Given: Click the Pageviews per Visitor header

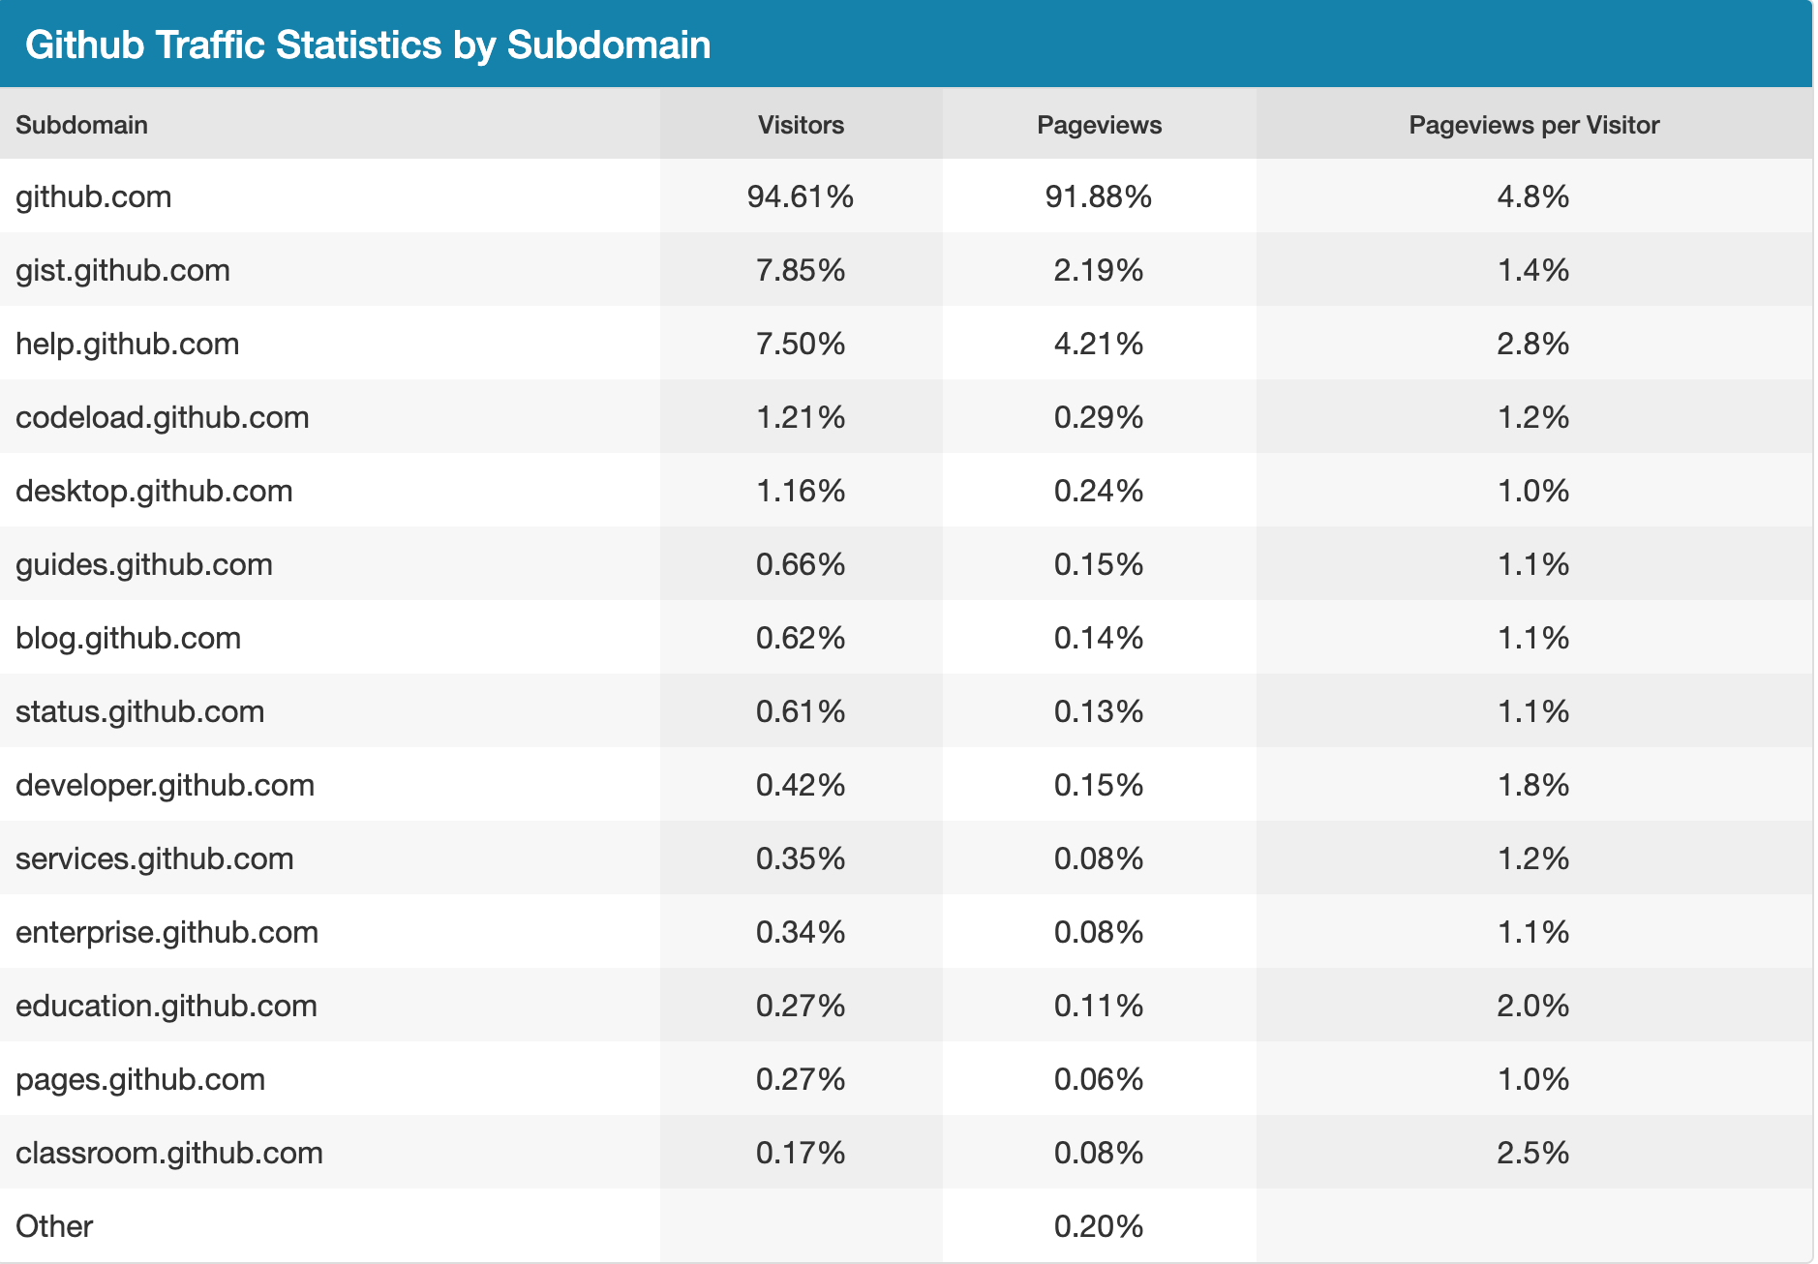Looking at the screenshot, I should coord(1533,125).
